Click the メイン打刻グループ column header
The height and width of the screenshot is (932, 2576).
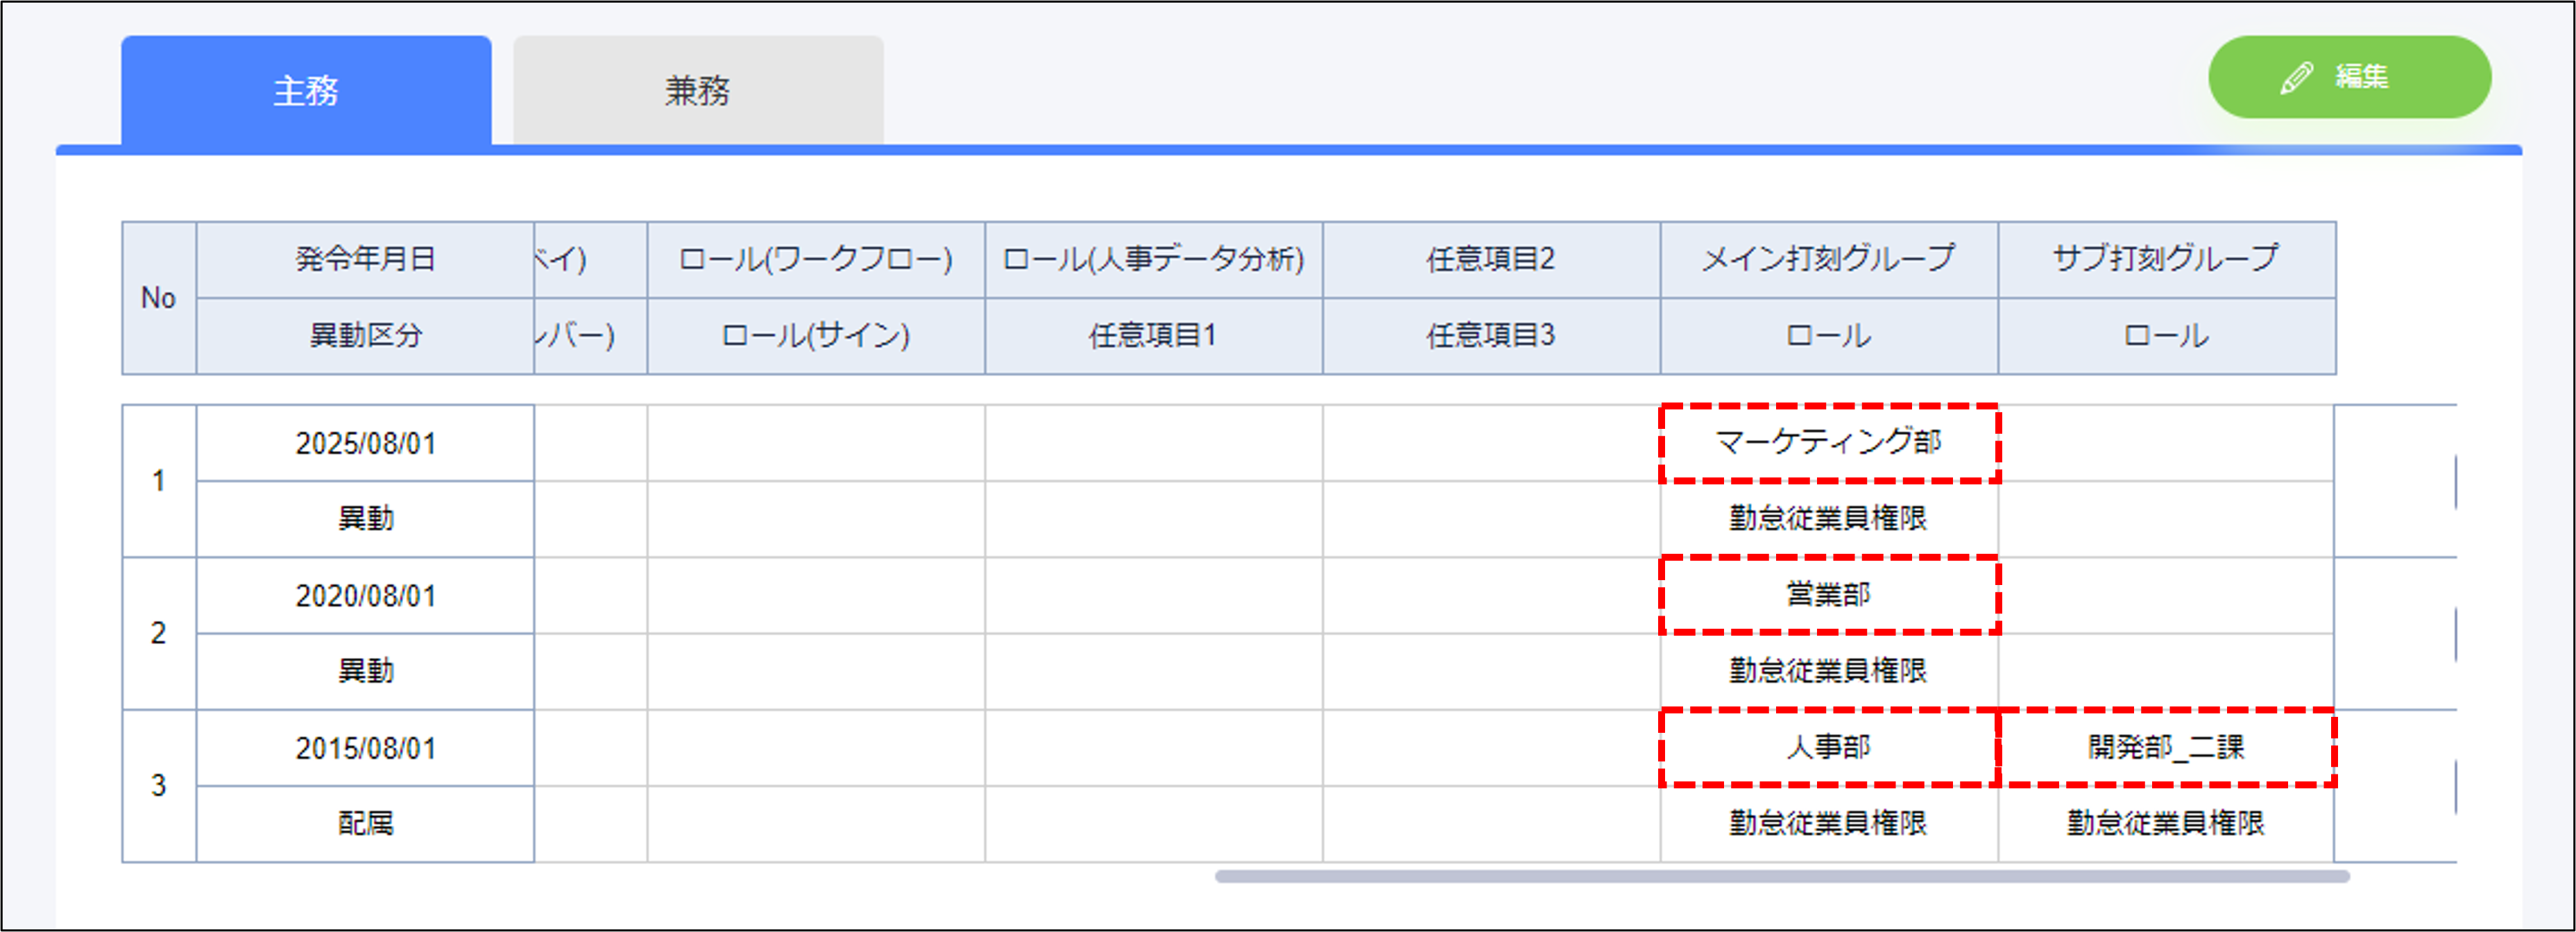click(x=1828, y=259)
